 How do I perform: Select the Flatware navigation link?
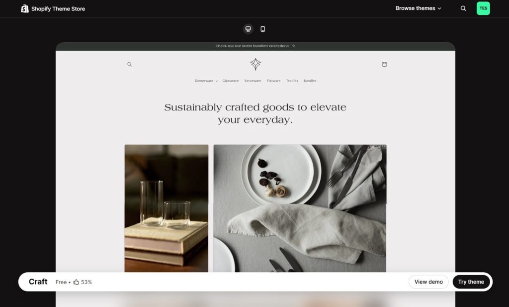[274, 81]
